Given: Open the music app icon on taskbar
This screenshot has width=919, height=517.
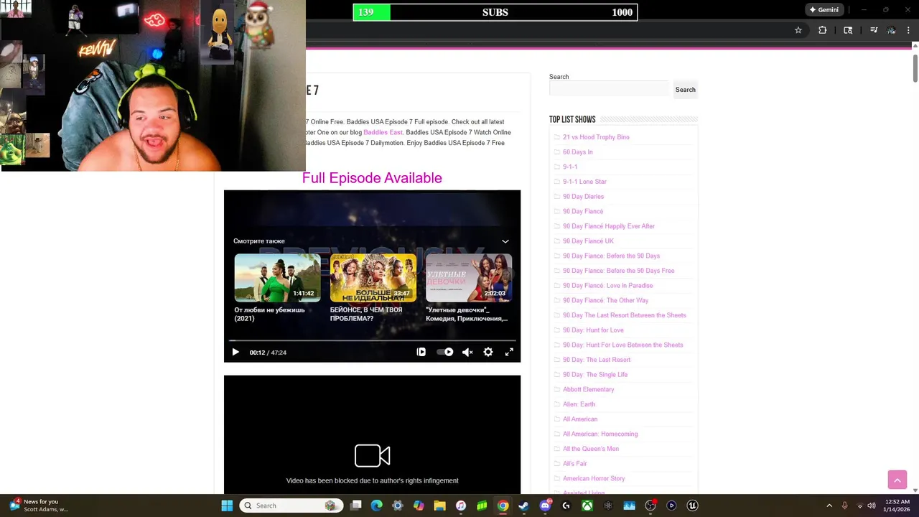Looking at the screenshot, I should (x=461, y=506).
